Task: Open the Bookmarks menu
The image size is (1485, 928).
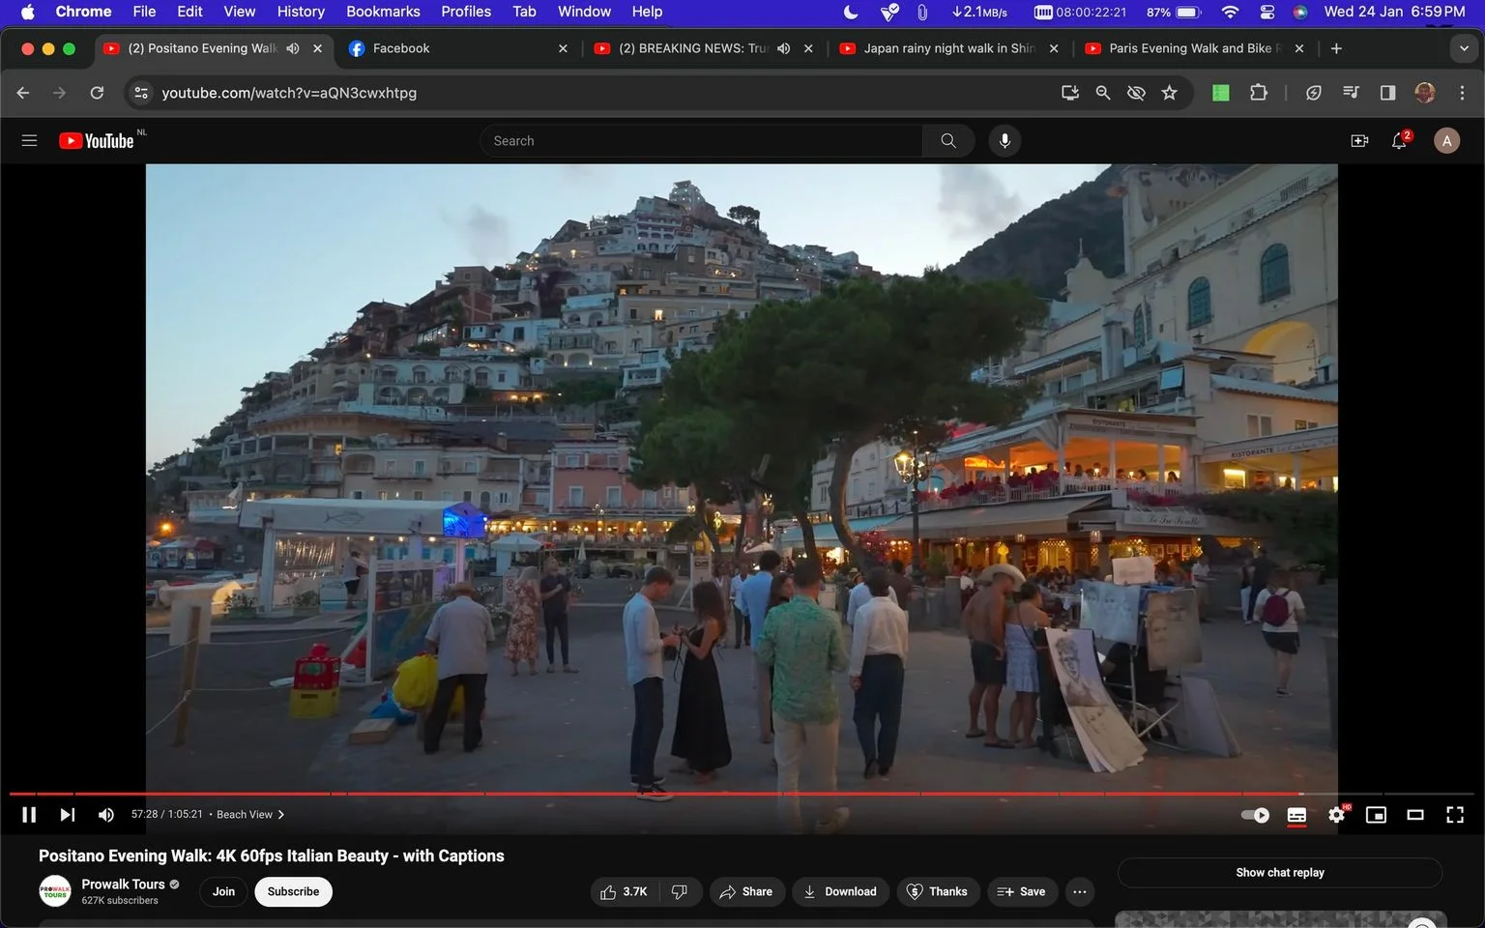Action: coord(383,12)
